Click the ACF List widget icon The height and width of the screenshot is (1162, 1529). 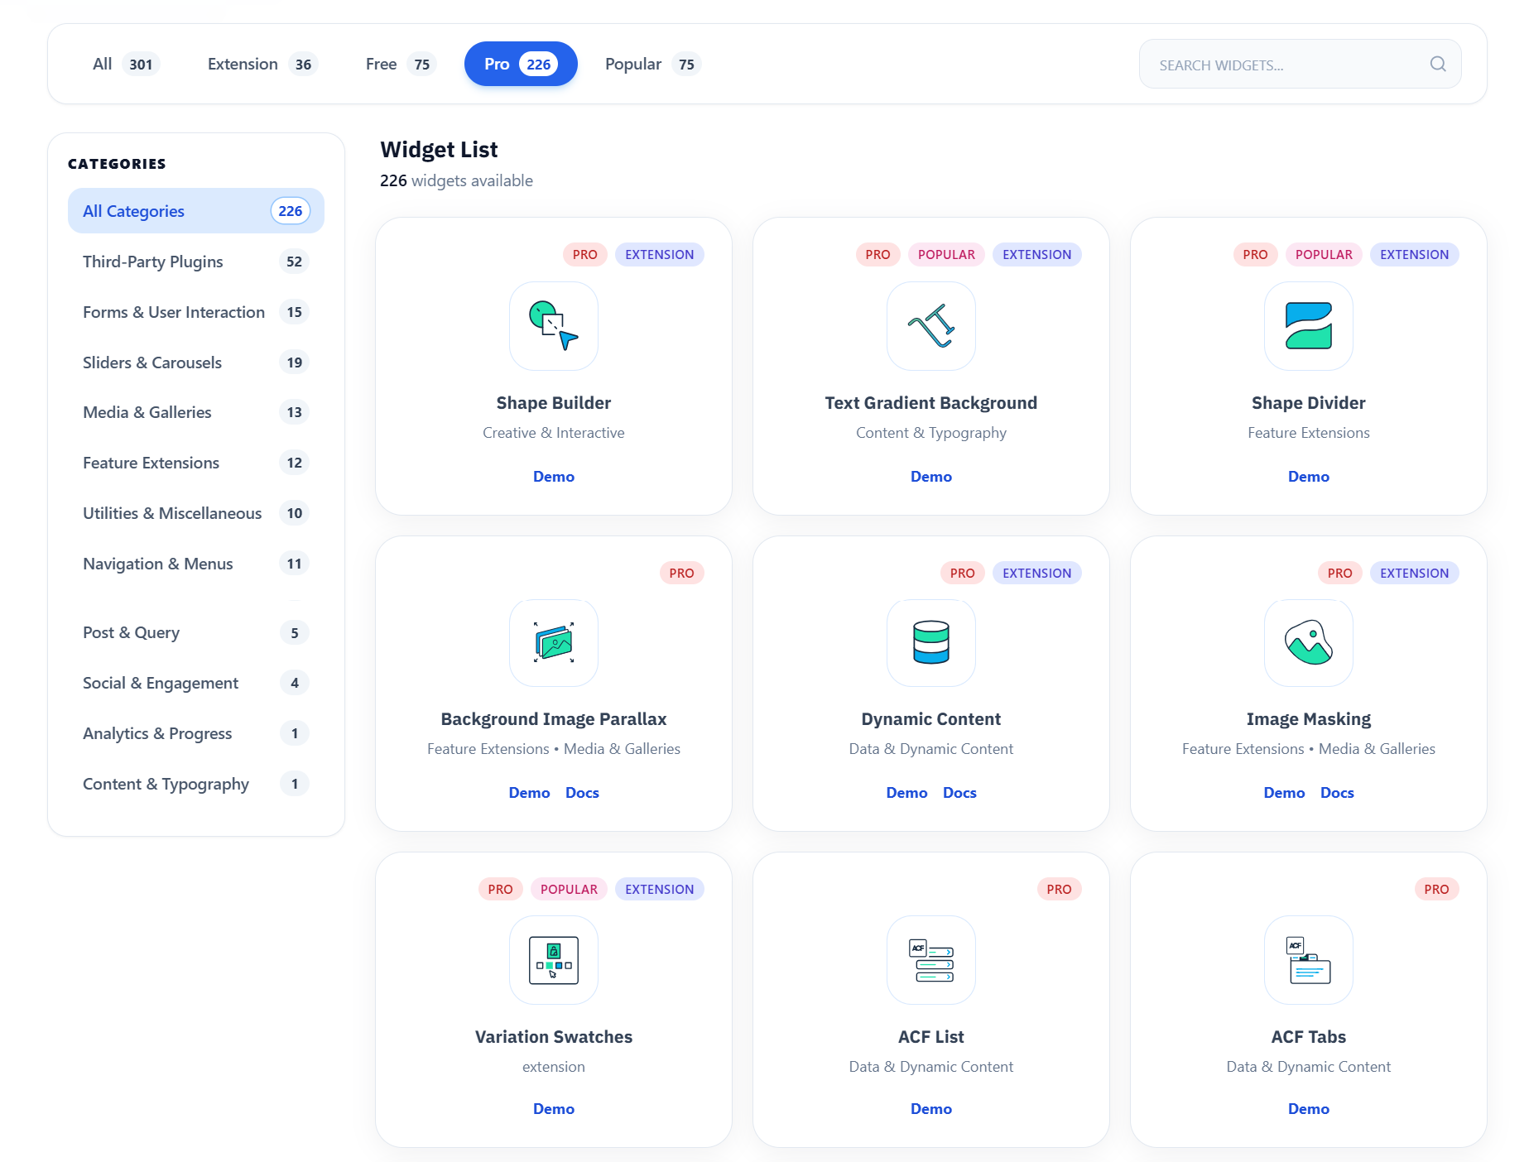click(931, 960)
